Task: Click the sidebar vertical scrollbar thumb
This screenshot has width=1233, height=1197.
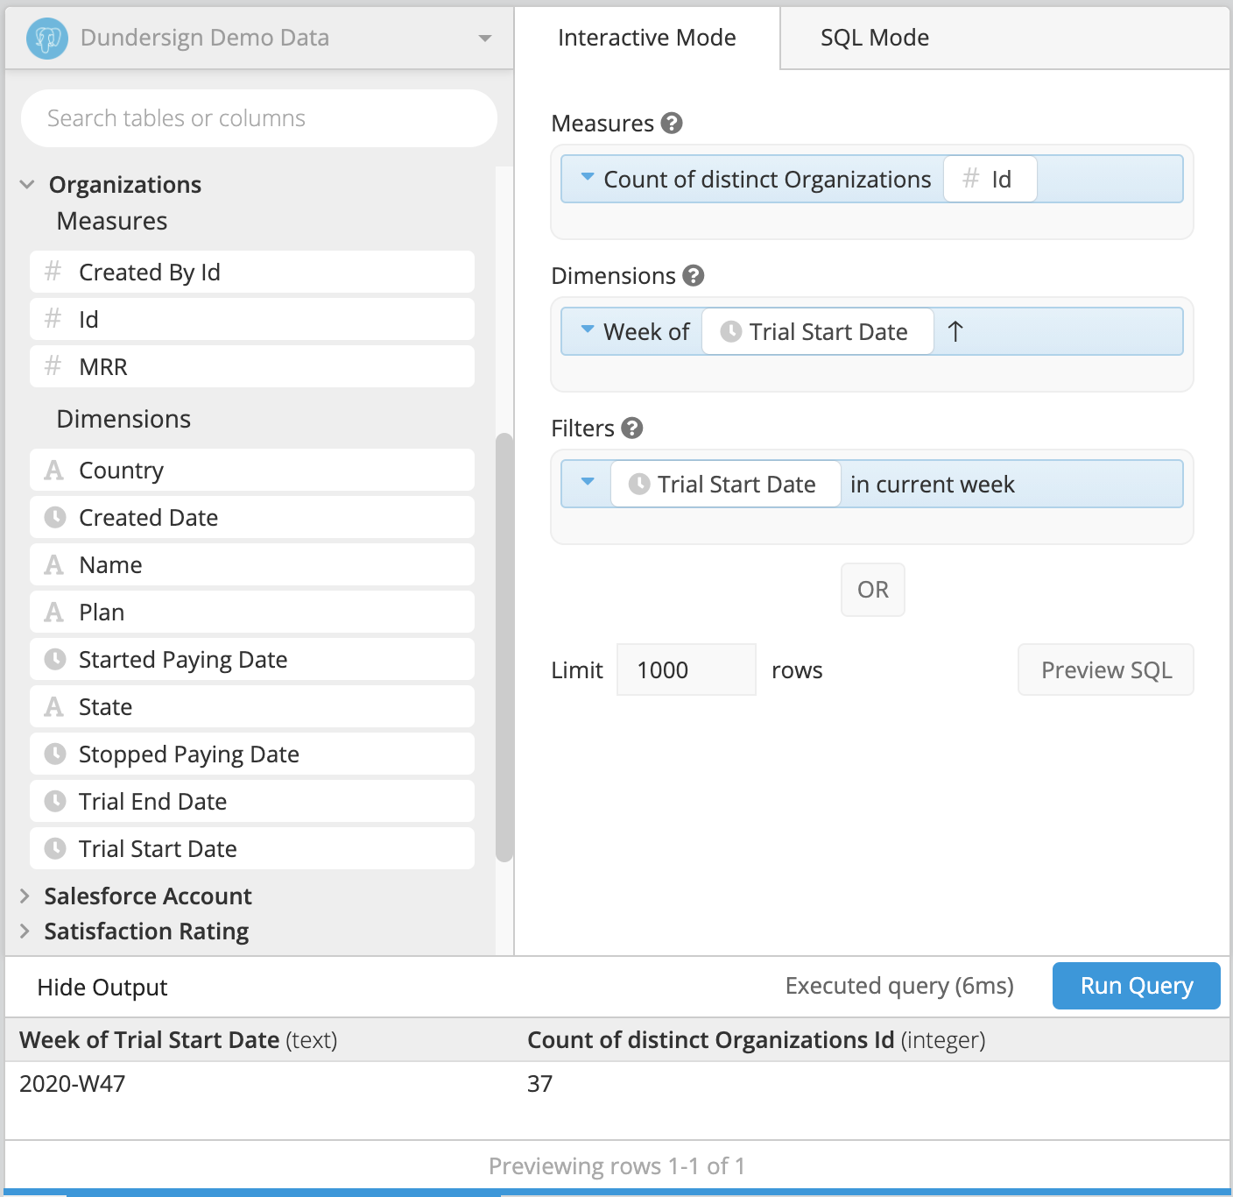Action: point(504,647)
